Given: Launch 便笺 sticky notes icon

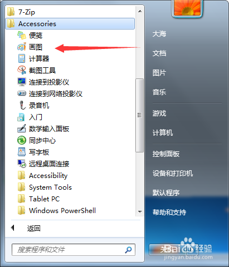Looking at the screenshot, I should click(22, 35).
